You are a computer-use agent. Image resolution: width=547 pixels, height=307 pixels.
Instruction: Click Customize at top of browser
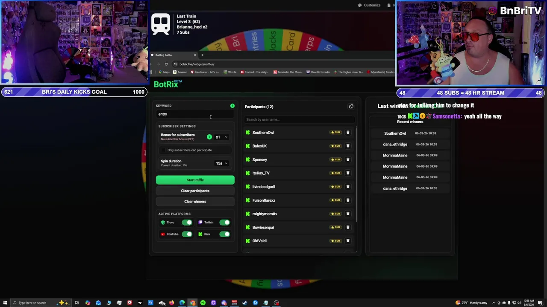369,5
